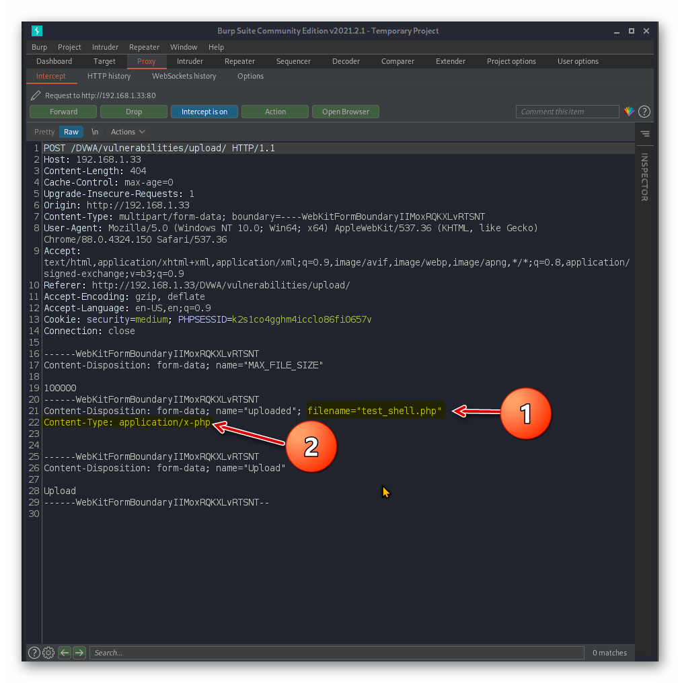Open the Project options tab
This screenshot has width=680, height=683.
click(x=511, y=61)
